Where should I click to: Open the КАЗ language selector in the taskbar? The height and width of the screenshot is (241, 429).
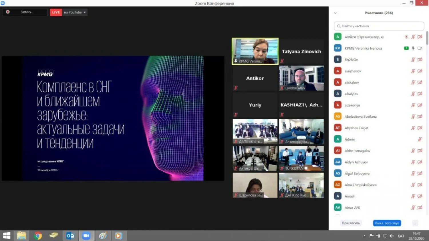point(401,236)
